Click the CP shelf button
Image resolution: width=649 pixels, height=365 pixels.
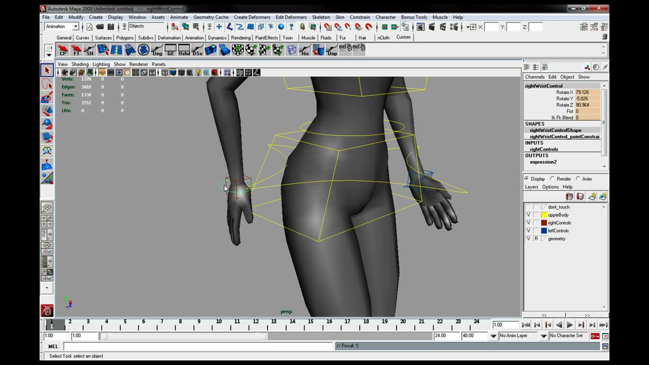point(63,50)
